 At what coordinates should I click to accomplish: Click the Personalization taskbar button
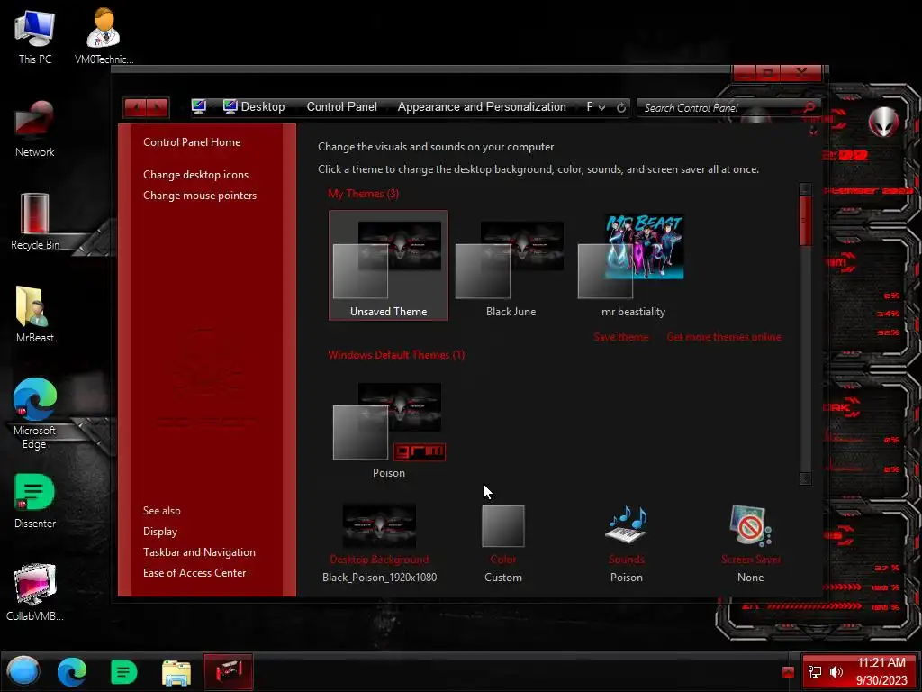point(228,671)
